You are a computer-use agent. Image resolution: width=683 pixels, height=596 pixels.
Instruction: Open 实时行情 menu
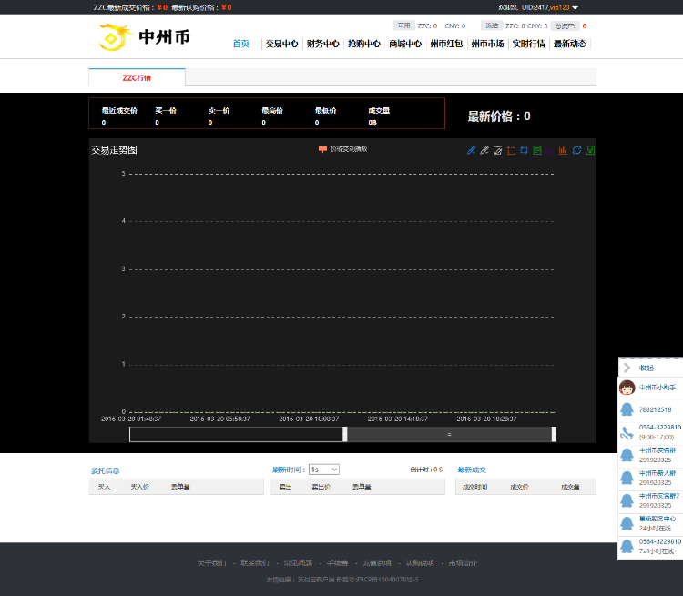528,44
